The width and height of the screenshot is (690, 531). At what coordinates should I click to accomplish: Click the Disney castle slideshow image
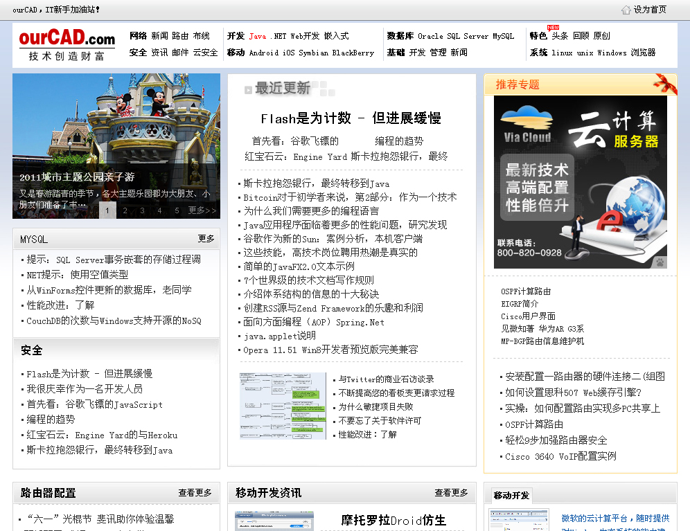tap(116, 119)
